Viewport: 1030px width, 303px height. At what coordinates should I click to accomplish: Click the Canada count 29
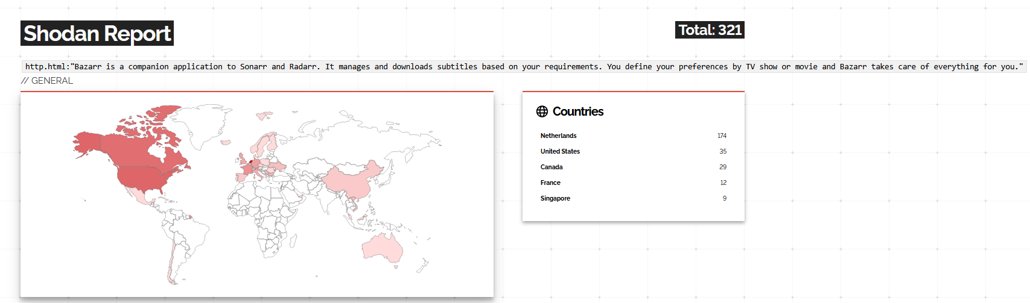coord(723,167)
